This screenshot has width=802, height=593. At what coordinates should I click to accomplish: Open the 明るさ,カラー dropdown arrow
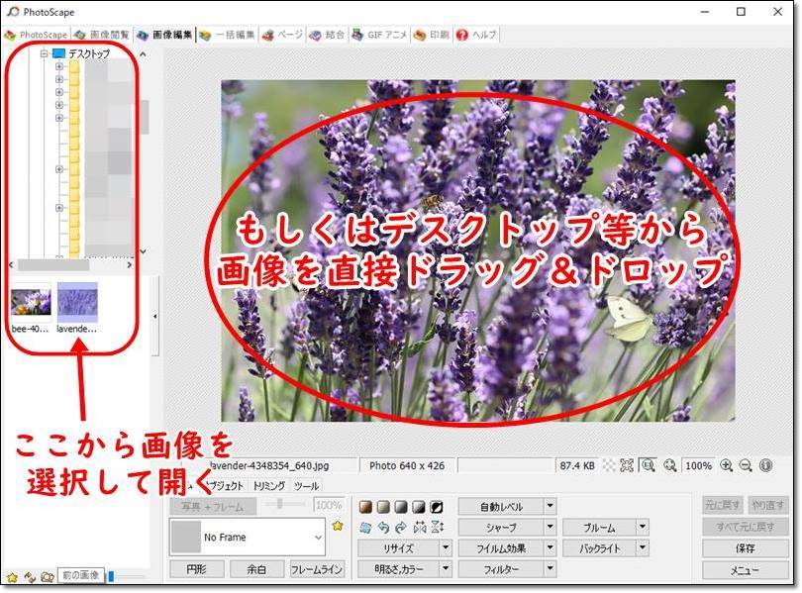tap(446, 568)
